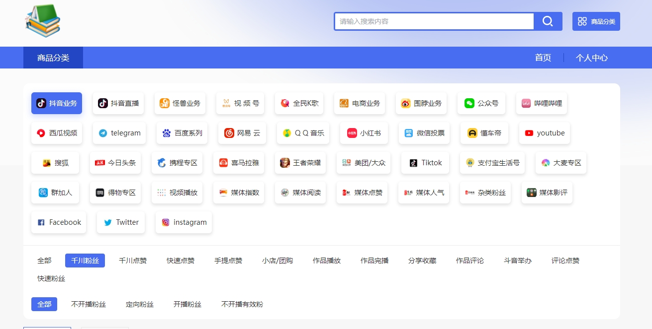
Task: Select the 快速点赞 filter
Action: tap(181, 261)
